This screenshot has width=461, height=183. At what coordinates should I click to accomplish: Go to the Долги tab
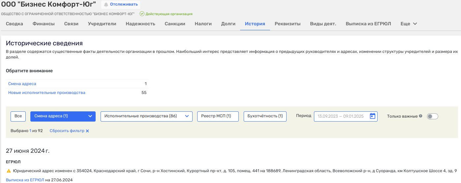coord(228,24)
